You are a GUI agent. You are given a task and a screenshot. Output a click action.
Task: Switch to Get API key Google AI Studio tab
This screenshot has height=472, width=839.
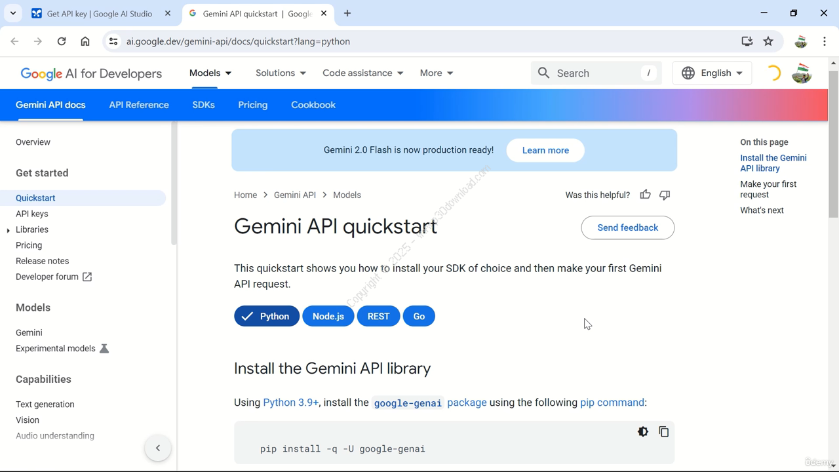point(100,13)
